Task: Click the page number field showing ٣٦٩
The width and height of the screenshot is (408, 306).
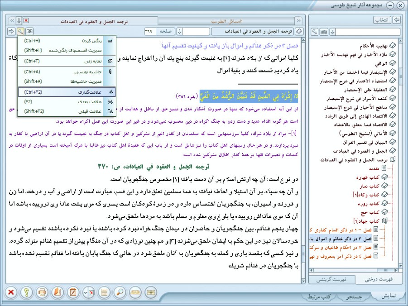Action: pos(150,32)
